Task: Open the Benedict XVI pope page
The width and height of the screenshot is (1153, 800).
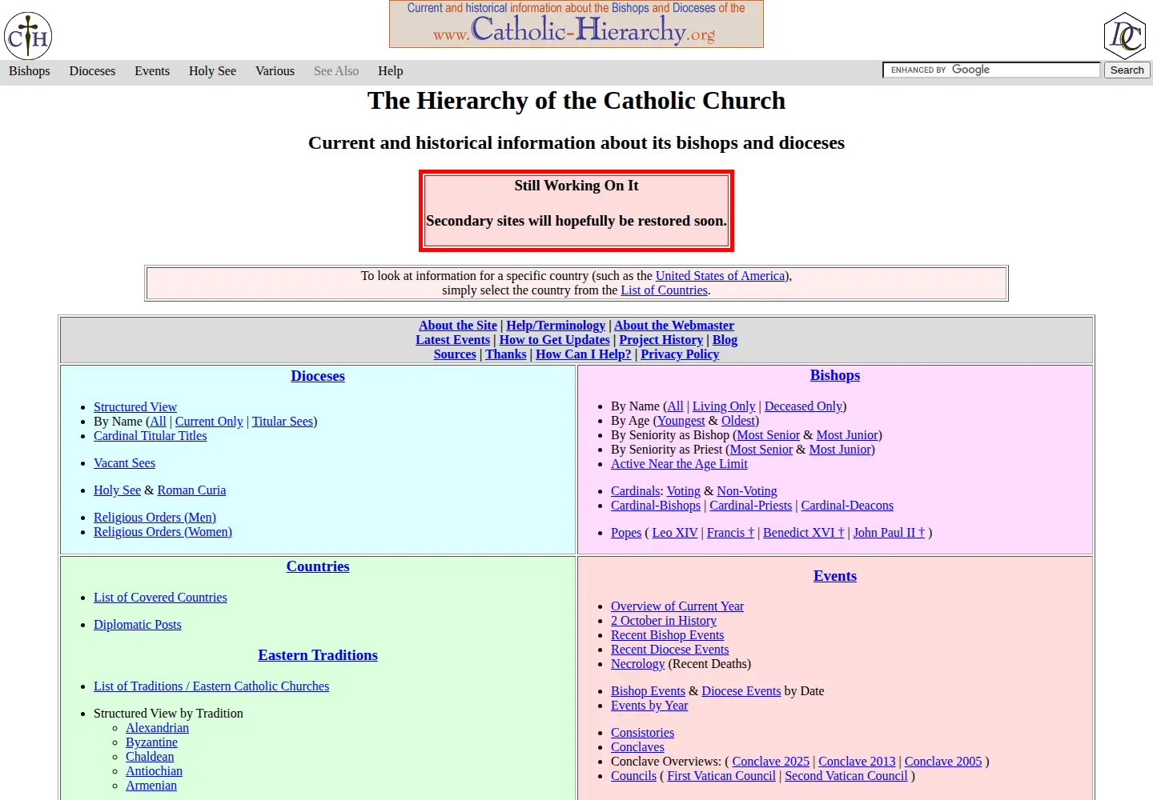Action: click(x=803, y=533)
